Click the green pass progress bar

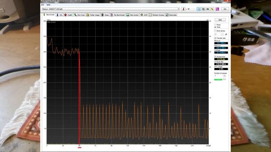click(218, 79)
